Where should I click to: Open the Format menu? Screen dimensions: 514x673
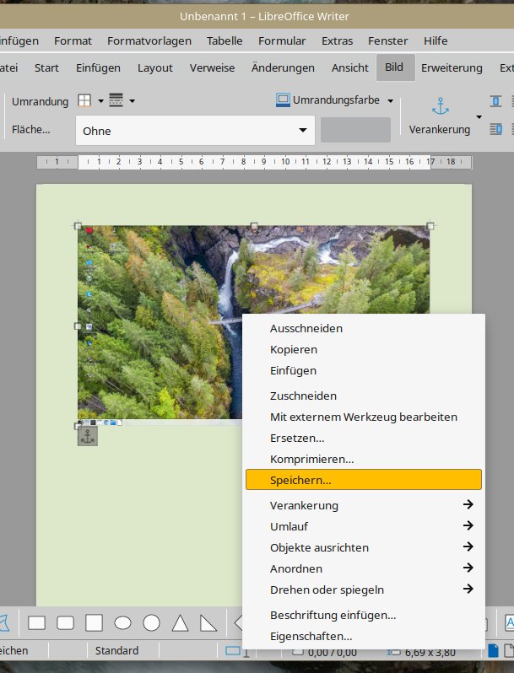click(73, 40)
